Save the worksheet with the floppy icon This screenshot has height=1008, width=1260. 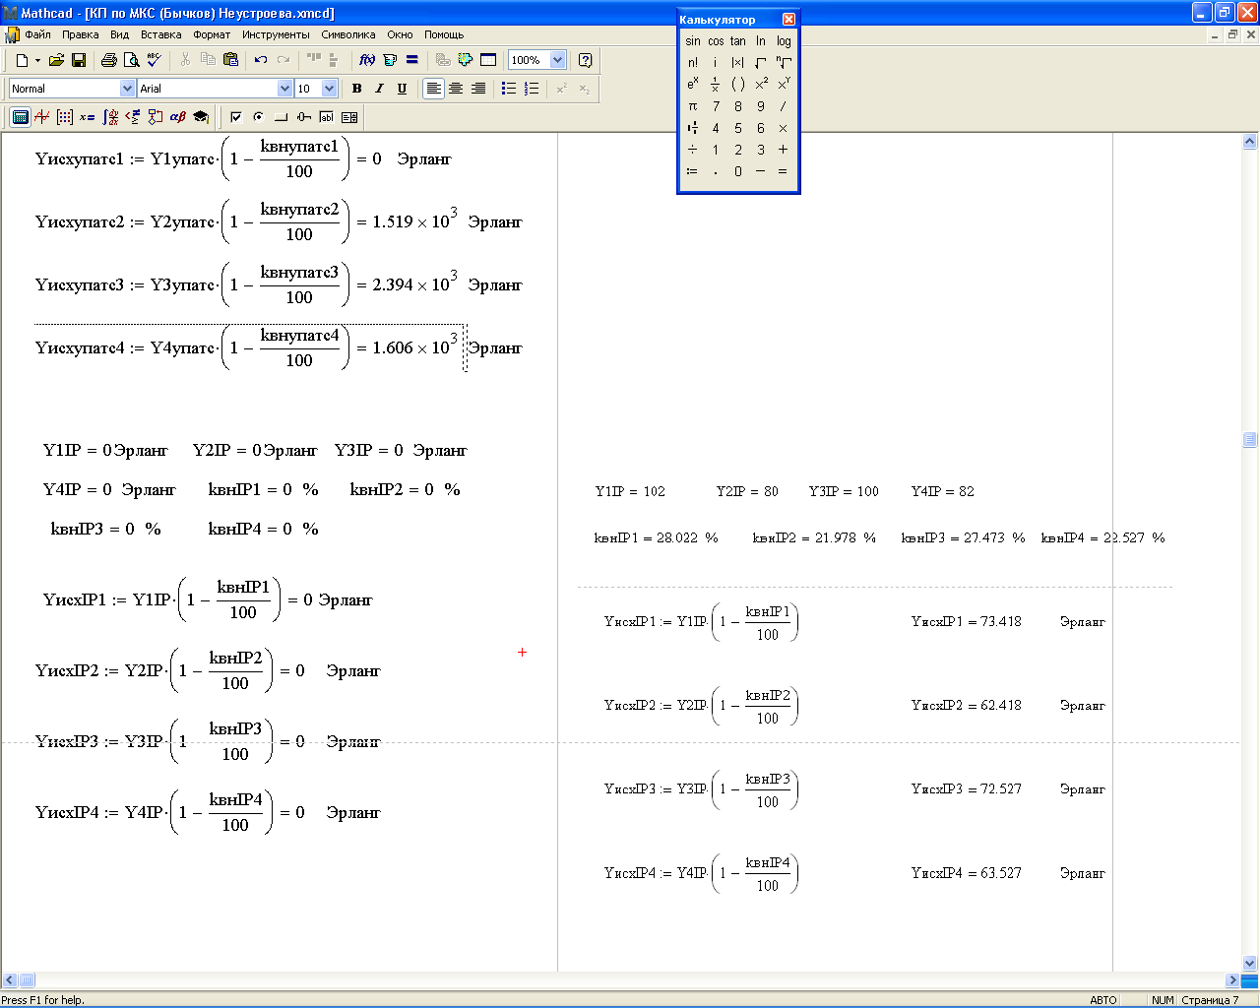(x=79, y=60)
